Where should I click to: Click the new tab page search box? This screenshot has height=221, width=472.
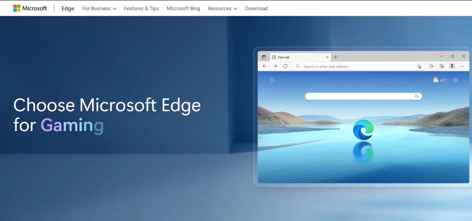[x=363, y=96]
